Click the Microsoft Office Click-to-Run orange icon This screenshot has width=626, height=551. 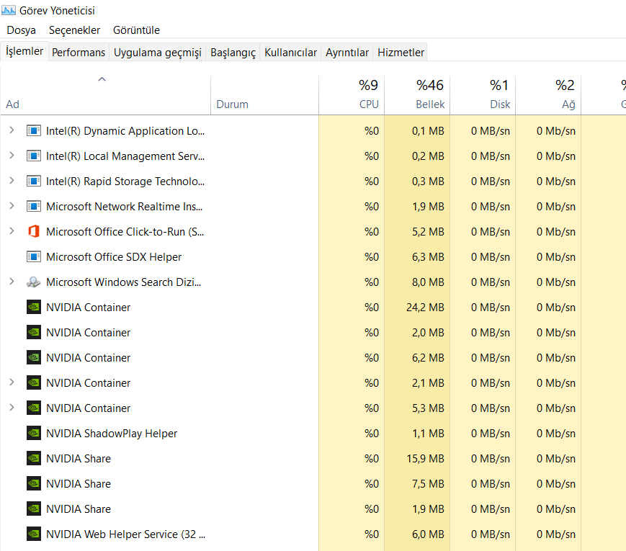[33, 231]
